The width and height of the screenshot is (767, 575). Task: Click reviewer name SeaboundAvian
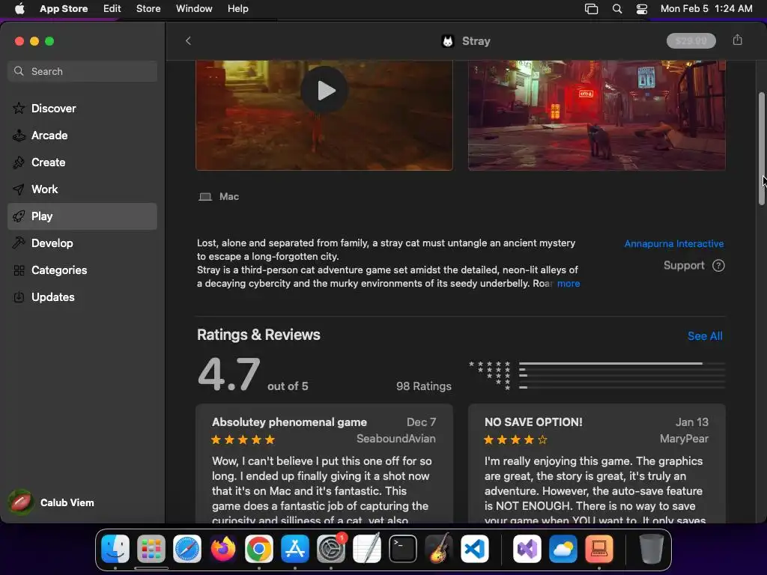click(395, 439)
